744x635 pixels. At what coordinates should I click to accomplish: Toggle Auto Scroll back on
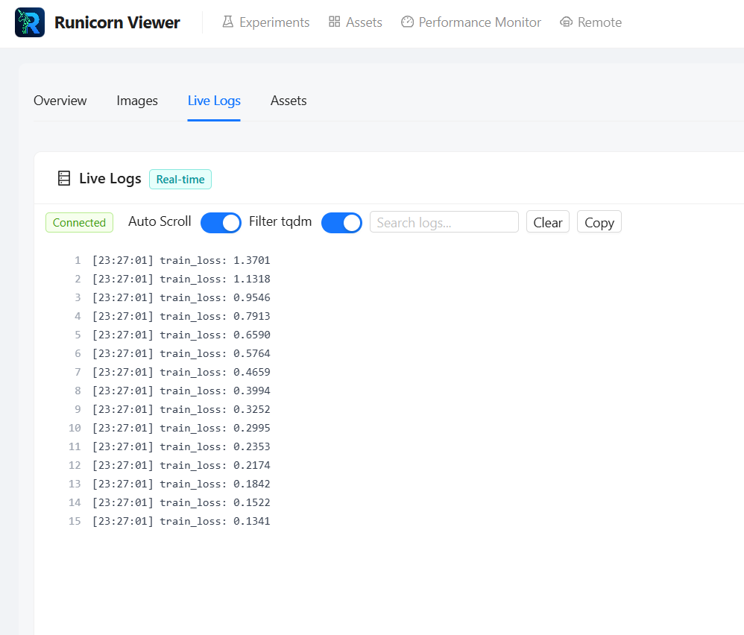coord(221,222)
